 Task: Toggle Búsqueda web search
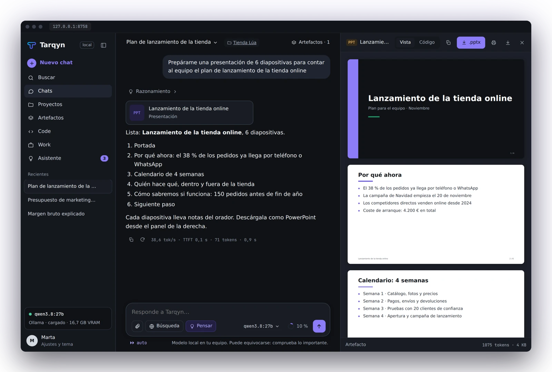pyautogui.click(x=164, y=326)
